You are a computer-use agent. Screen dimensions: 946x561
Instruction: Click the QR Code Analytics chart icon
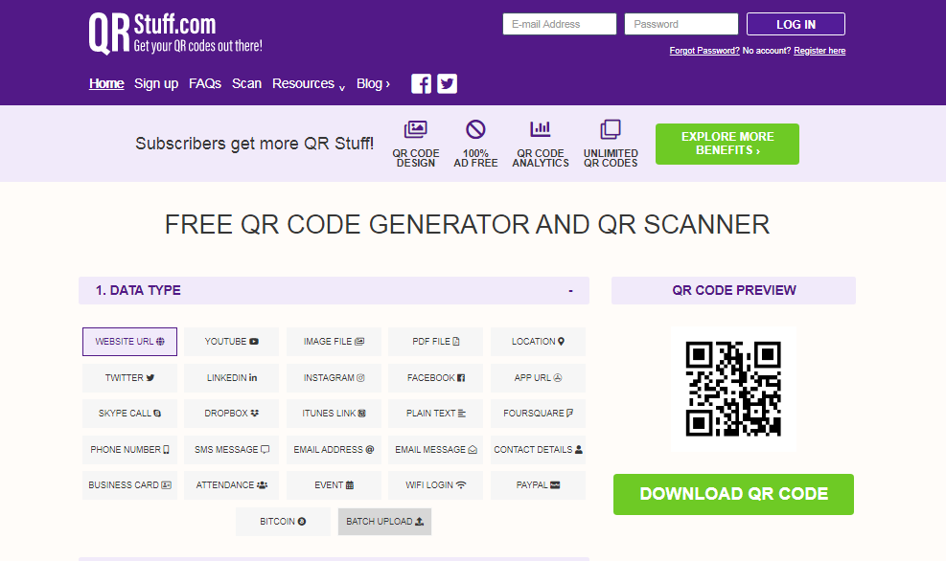click(x=540, y=128)
